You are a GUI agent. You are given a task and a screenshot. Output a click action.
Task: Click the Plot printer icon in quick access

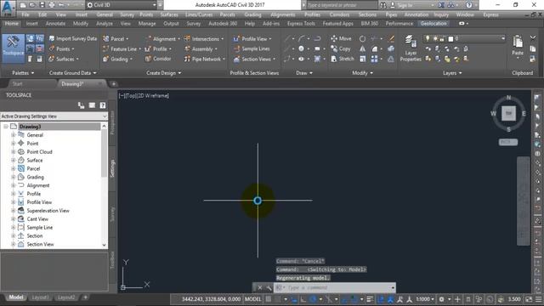pyautogui.click(x=52, y=5)
